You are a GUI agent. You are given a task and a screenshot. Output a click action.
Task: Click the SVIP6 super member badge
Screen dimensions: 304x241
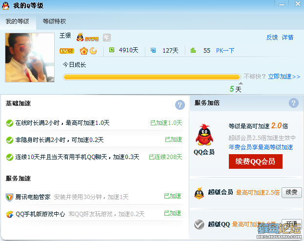pos(87,37)
